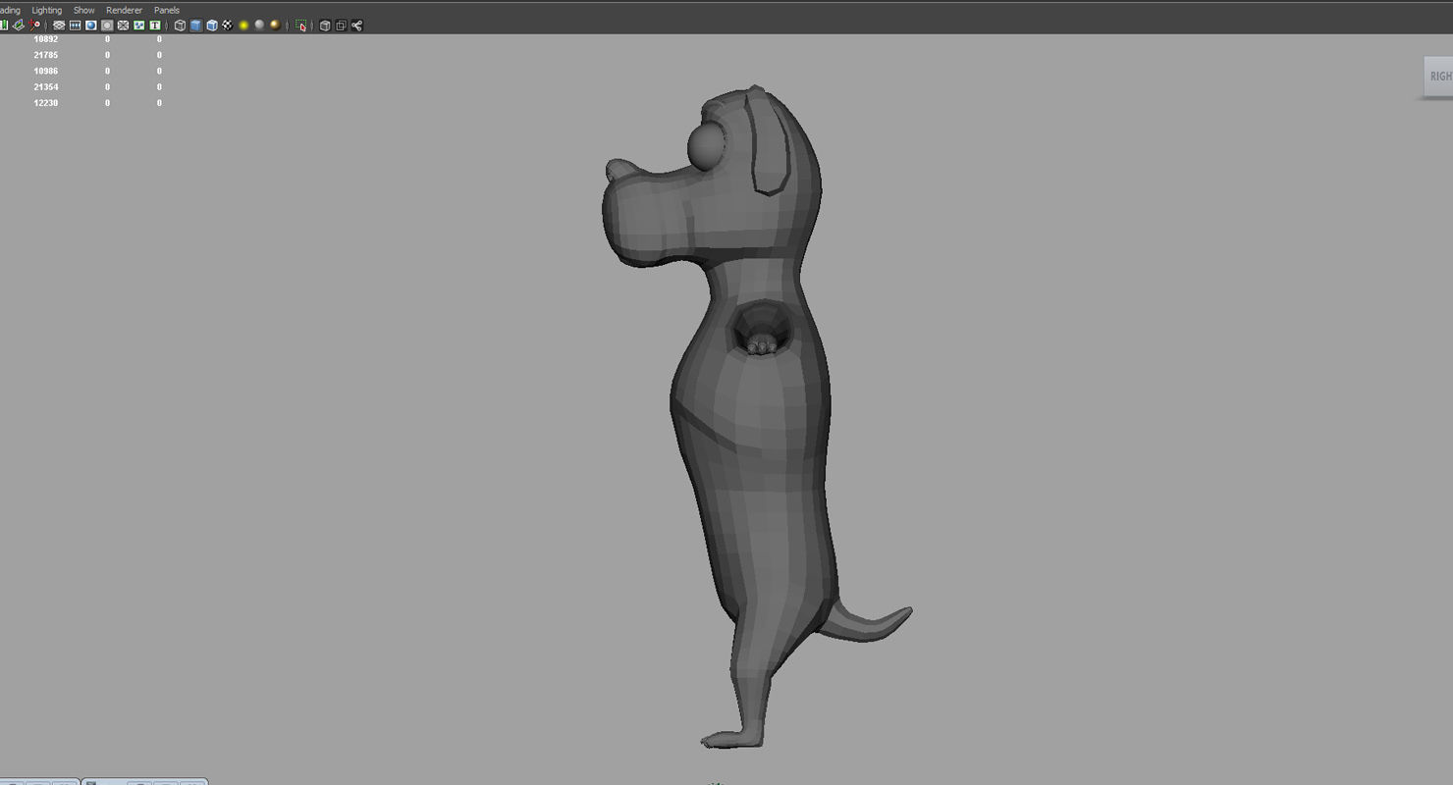Toggle the safe title T icon
The width and height of the screenshot is (1453, 785).
click(155, 26)
